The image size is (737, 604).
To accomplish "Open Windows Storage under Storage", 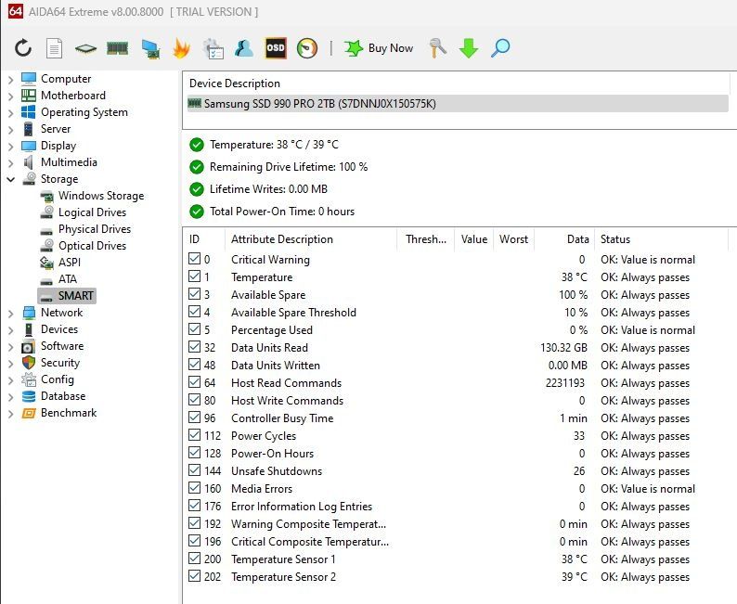I will tap(101, 196).
